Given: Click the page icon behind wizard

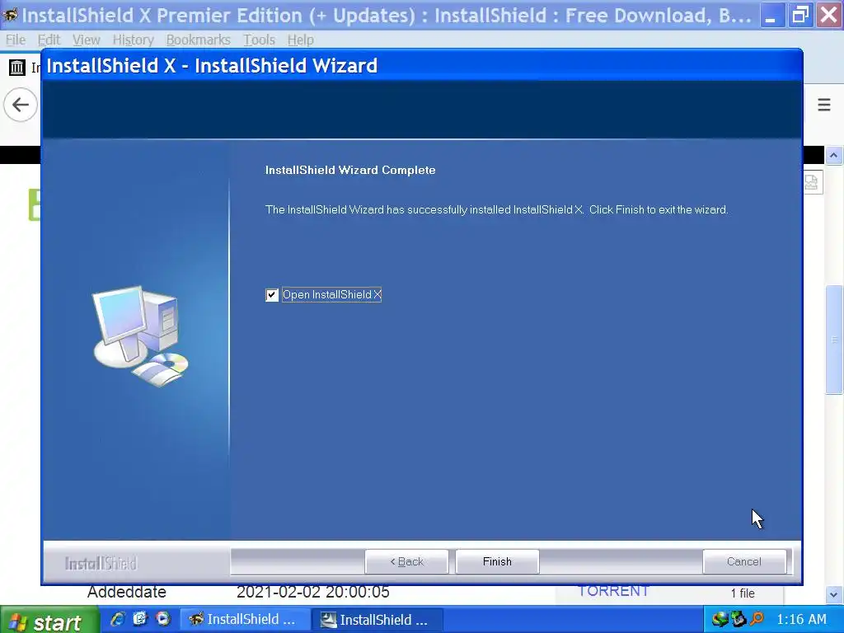Looking at the screenshot, I should coord(812,183).
